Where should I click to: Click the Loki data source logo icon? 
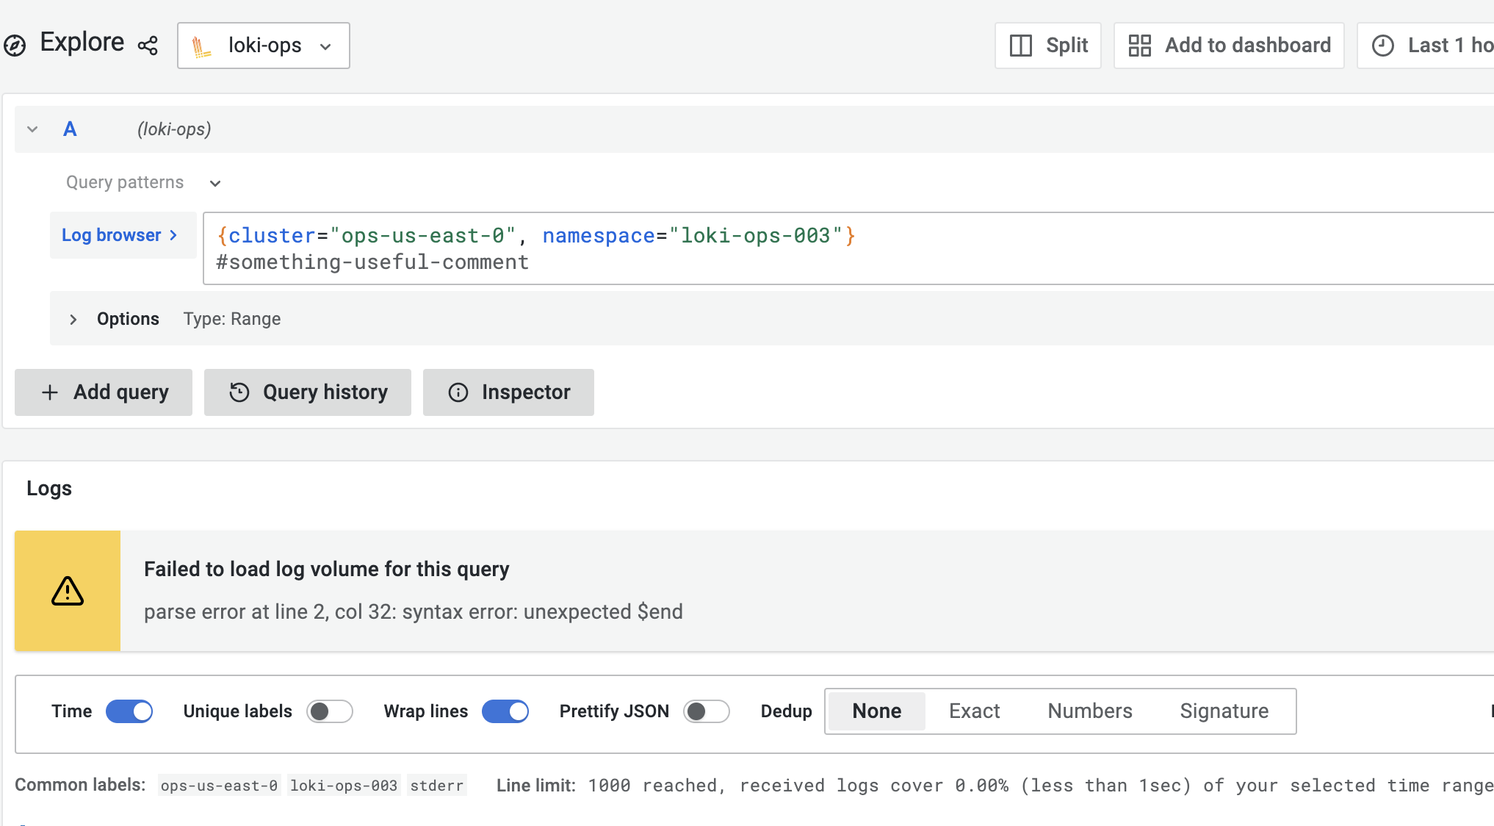click(x=200, y=45)
